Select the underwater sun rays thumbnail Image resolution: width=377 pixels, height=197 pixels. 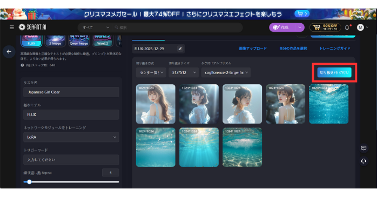click(199, 147)
